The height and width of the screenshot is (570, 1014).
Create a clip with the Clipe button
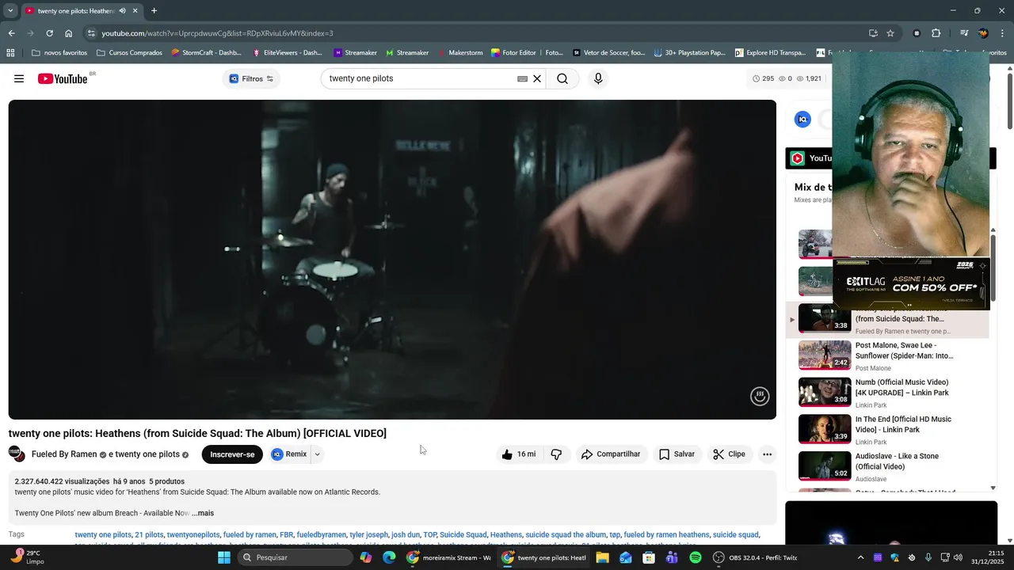(729, 454)
